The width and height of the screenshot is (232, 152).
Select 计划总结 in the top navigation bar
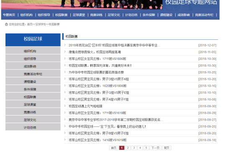[x=131, y=15]
